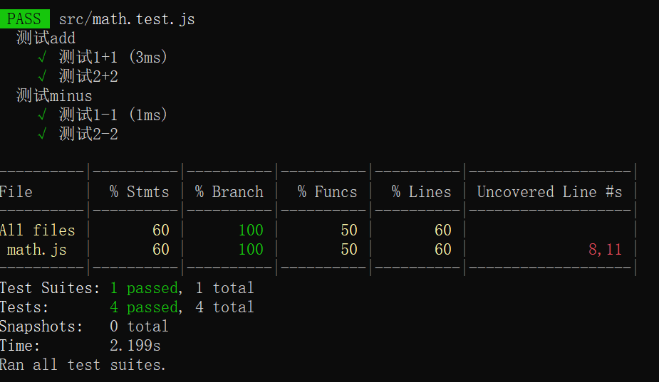
Task: Click the File column header
Action: point(16,192)
